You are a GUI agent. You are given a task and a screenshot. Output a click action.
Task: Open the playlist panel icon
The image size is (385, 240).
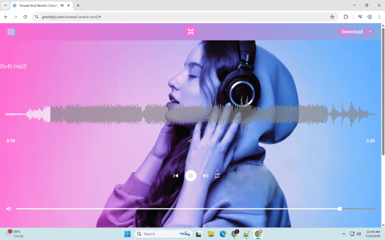click(12, 31)
